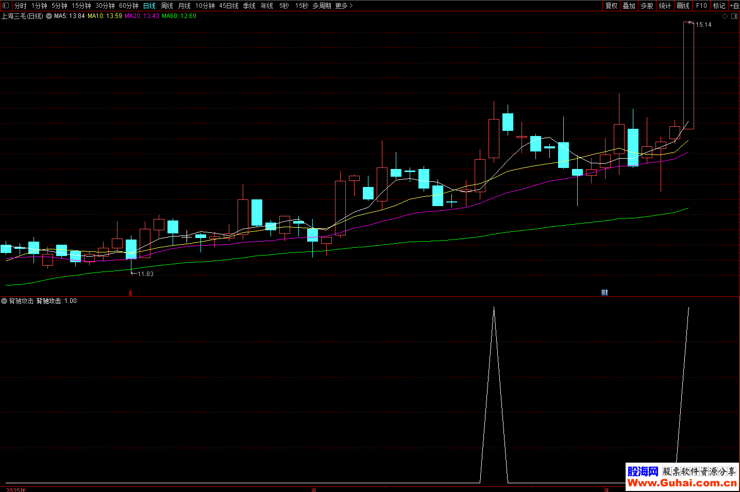The width and height of the screenshot is (740, 492).
Task: Select the 1分钟 period tab
Action: 39,6
